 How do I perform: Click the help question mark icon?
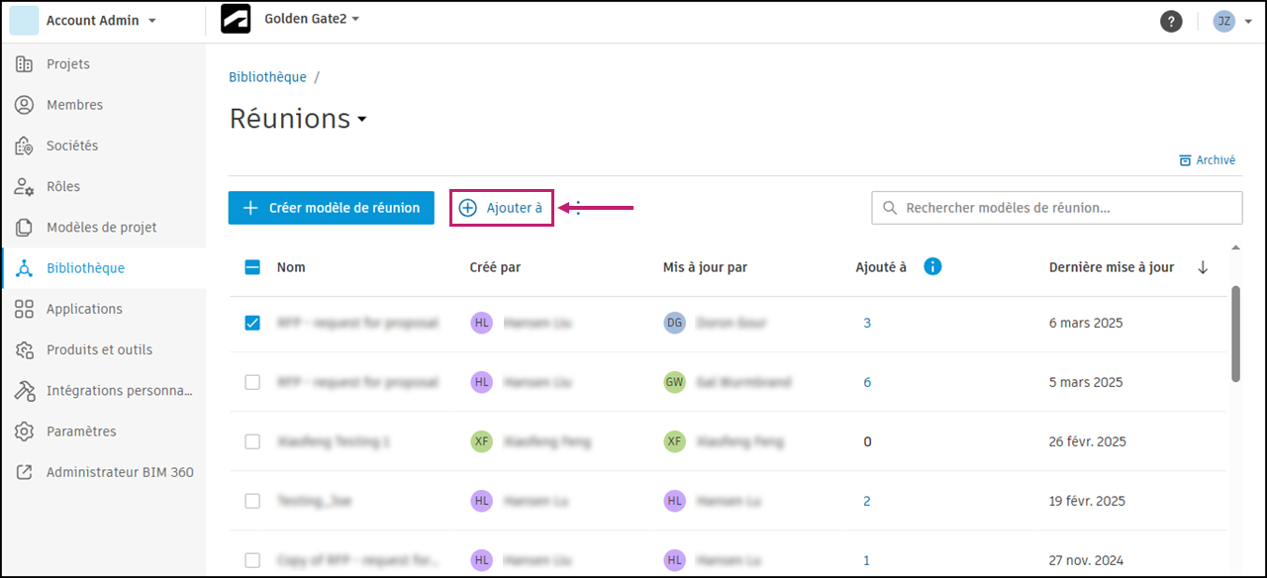coord(1171,21)
